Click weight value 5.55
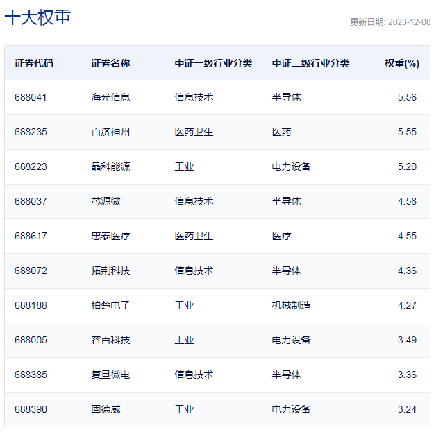The image size is (436, 437). click(407, 132)
